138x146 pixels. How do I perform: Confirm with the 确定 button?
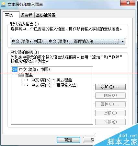[x=68, y=140]
